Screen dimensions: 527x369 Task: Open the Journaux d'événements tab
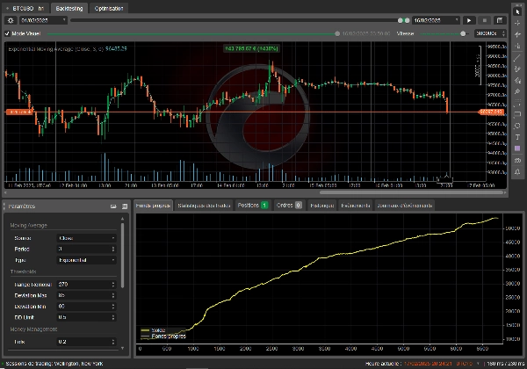404,206
